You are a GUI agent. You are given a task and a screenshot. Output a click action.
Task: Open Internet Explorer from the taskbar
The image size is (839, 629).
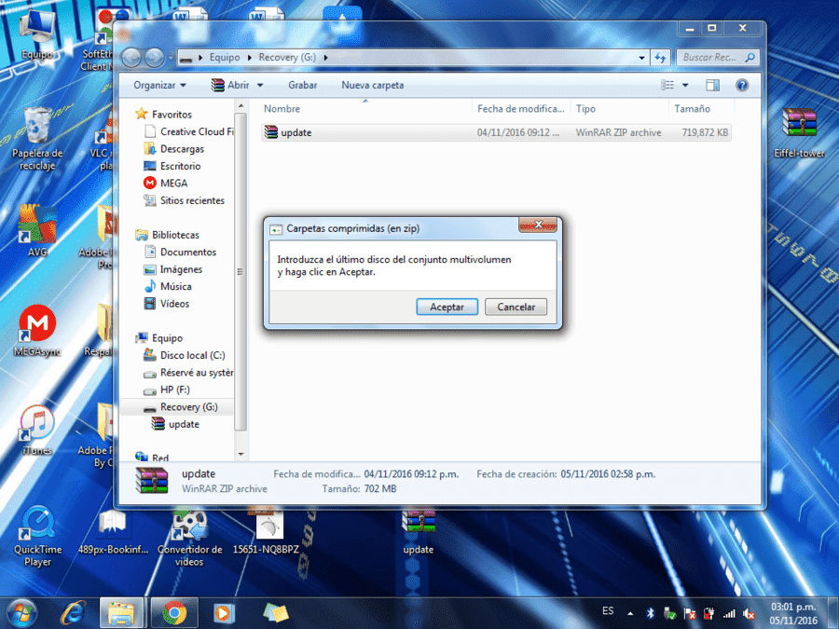click(73, 613)
